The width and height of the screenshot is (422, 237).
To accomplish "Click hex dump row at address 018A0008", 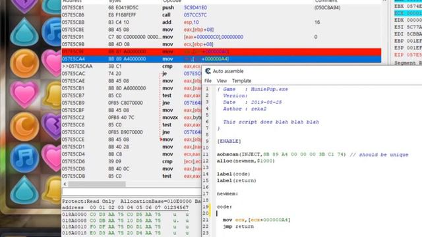I will point(126,221).
